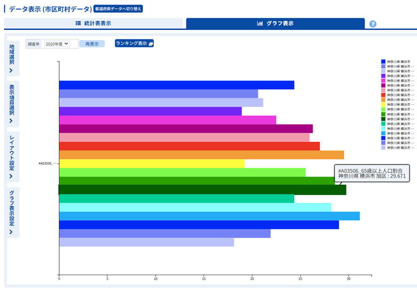Click the highlighted dark green 旭区 bar

point(202,190)
